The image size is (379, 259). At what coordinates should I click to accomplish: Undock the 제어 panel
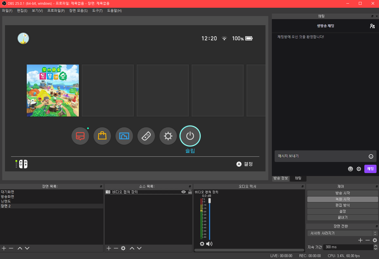point(377,187)
